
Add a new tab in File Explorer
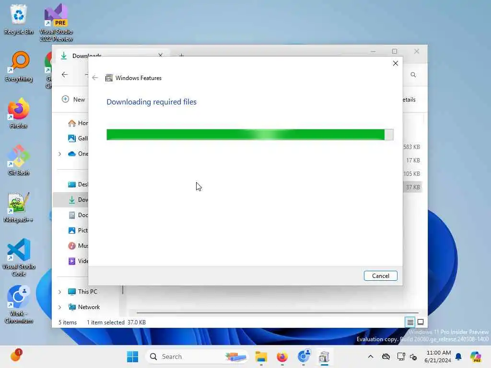pos(181,56)
